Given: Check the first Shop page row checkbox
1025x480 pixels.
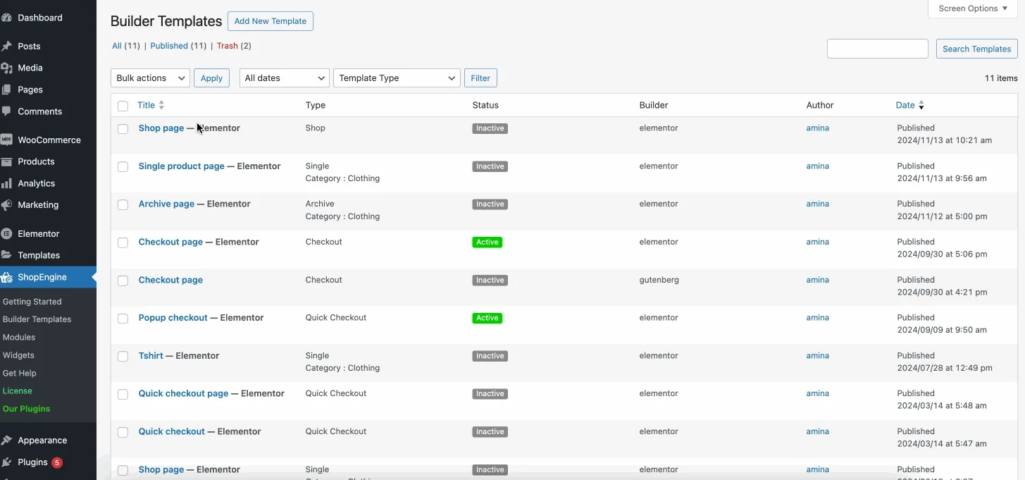Looking at the screenshot, I should (x=123, y=129).
